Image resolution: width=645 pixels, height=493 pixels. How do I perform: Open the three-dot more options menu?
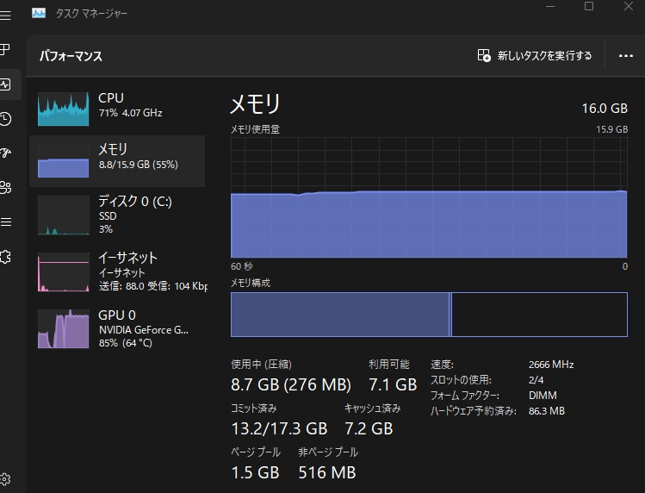[626, 56]
